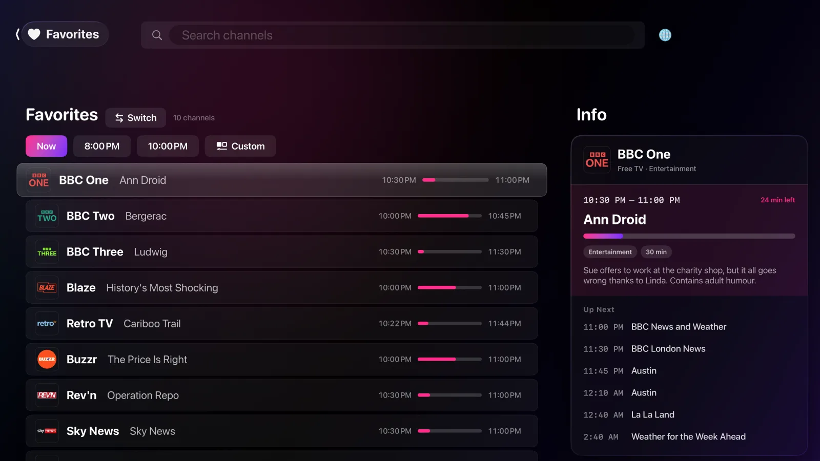Select Retro TV Cariboo Trail row
The width and height of the screenshot is (820, 461).
pyautogui.click(x=282, y=324)
